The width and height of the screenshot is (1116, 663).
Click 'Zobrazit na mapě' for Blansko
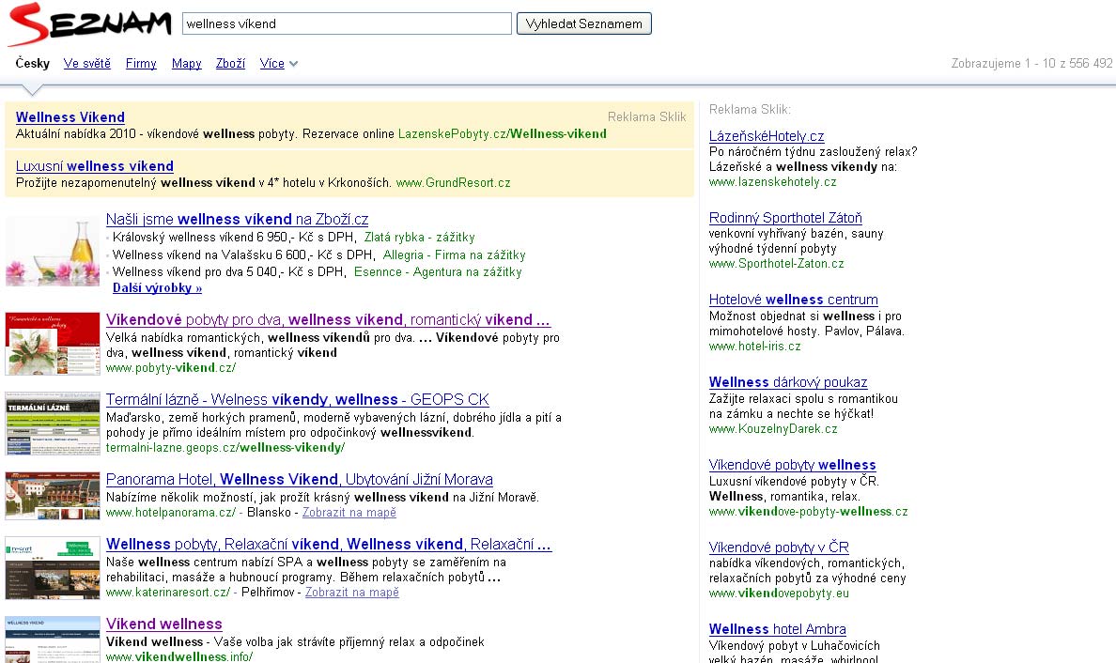point(349,512)
